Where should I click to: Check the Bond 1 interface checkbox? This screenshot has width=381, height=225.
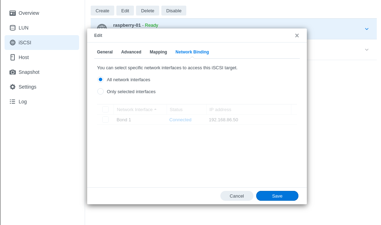pyautogui.click(x=105, y=120)
